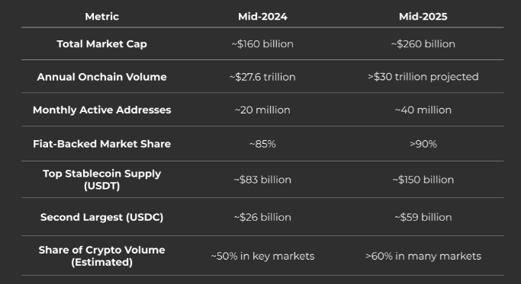Click the ~20 million cell
This screenshot has height=284, width=521.
(x=262, y=110)
